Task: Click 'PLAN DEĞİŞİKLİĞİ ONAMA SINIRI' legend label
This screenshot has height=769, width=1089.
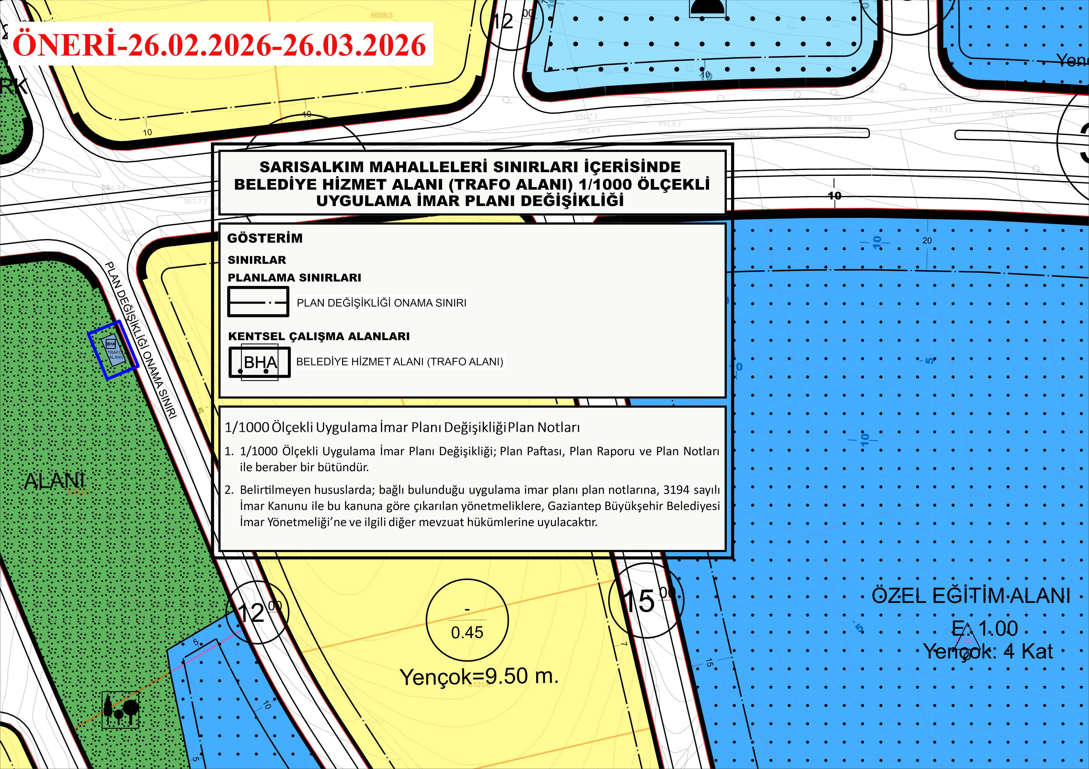Action: point(381,303)
